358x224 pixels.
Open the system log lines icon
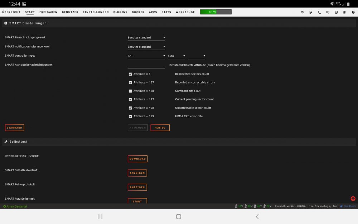tap(344, 12)
